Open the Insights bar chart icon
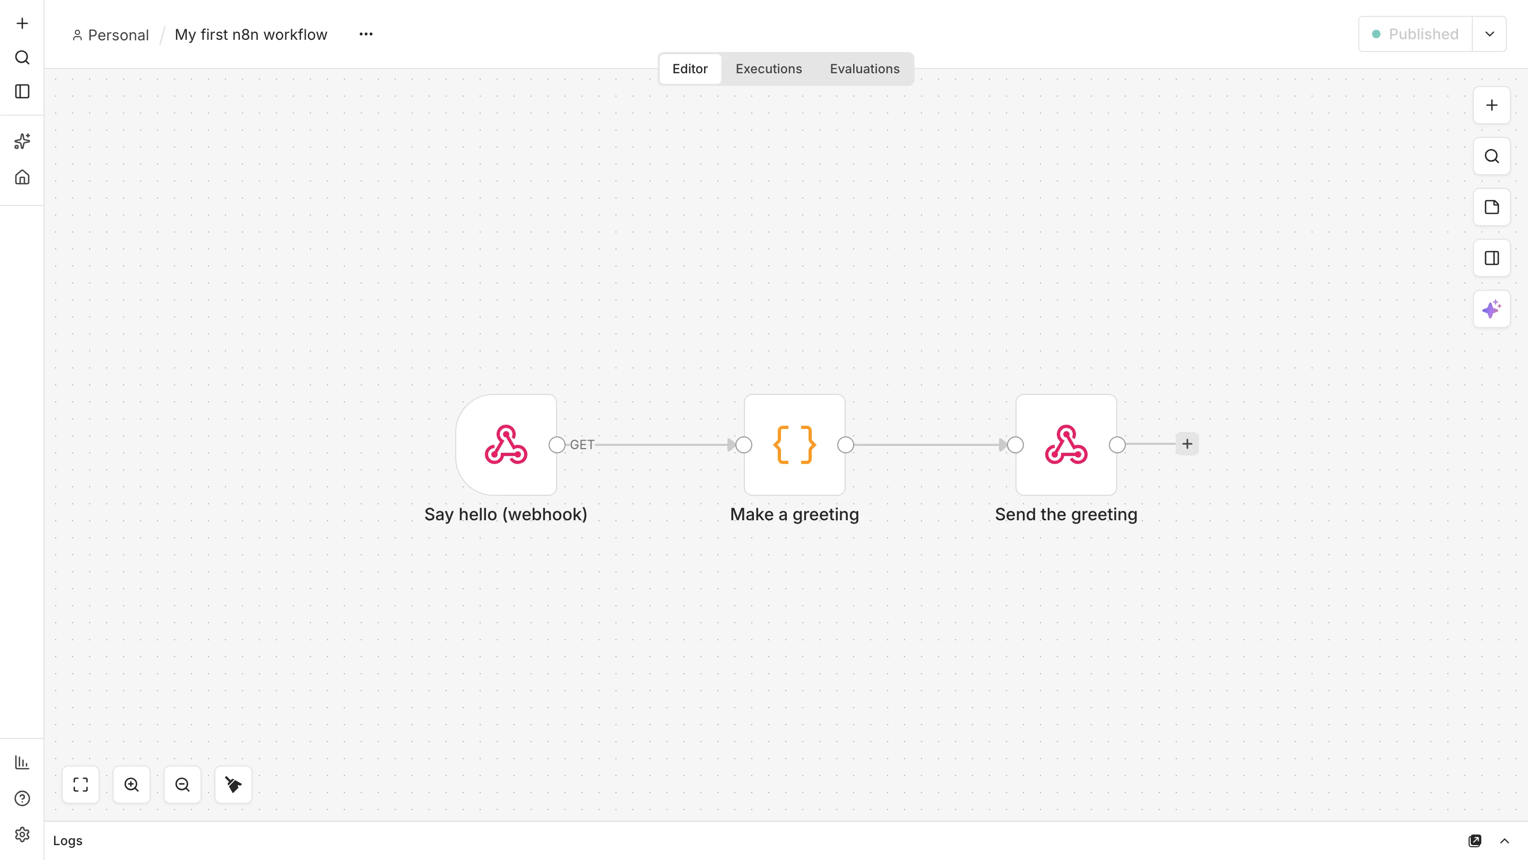Screen dimensions: 1528x860 pyautogui.click(x=22, y=762)
